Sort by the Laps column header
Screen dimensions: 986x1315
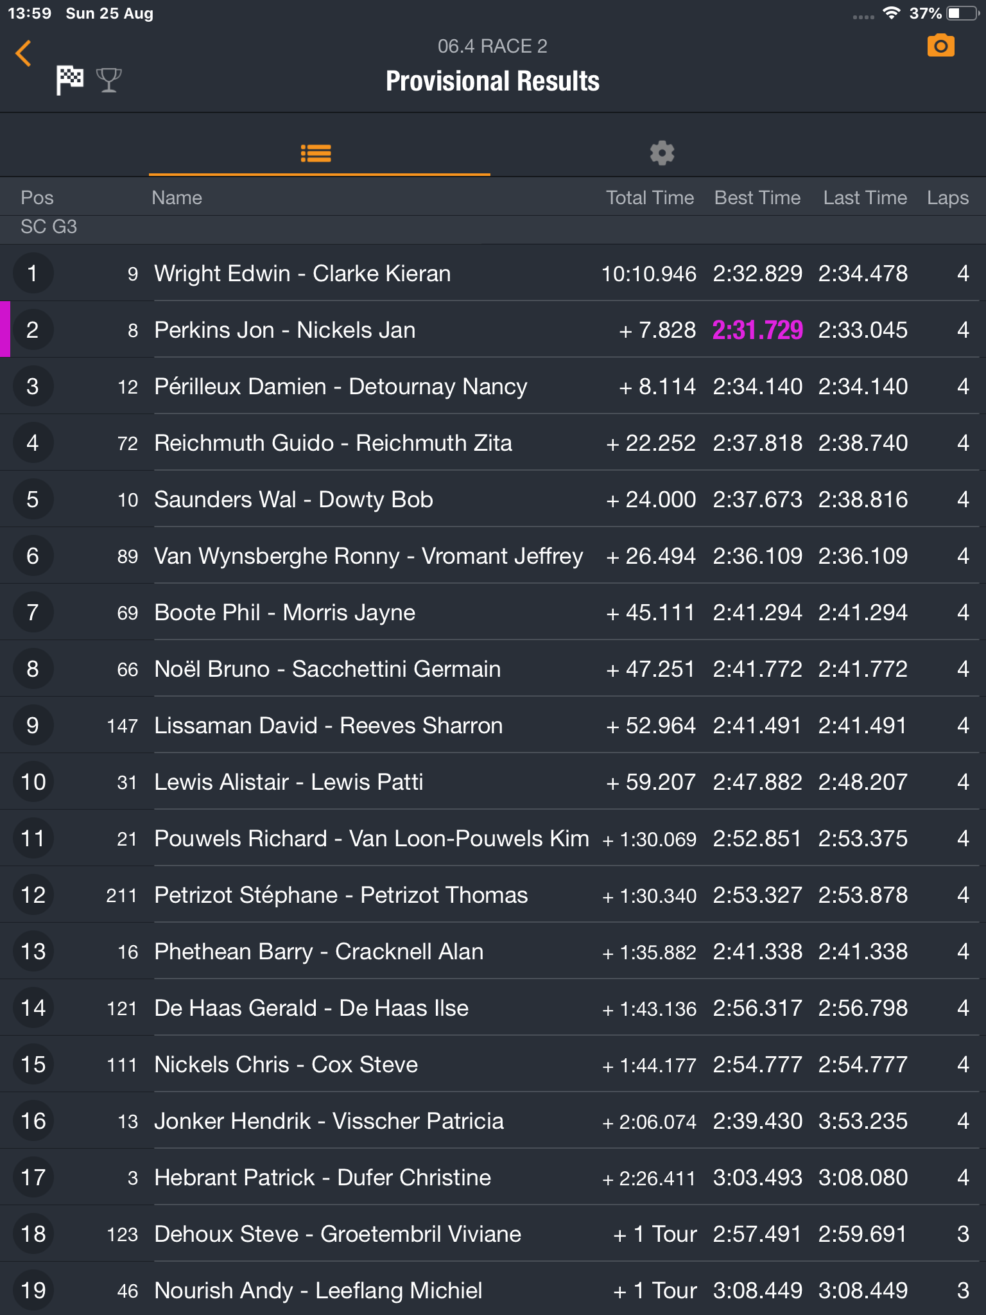pyautogui.click(x=947, y=198)
